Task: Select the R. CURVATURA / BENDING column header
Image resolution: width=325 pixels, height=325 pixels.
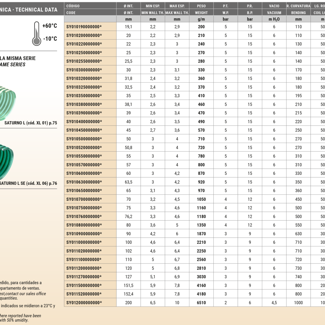Action: pos(298,9)
